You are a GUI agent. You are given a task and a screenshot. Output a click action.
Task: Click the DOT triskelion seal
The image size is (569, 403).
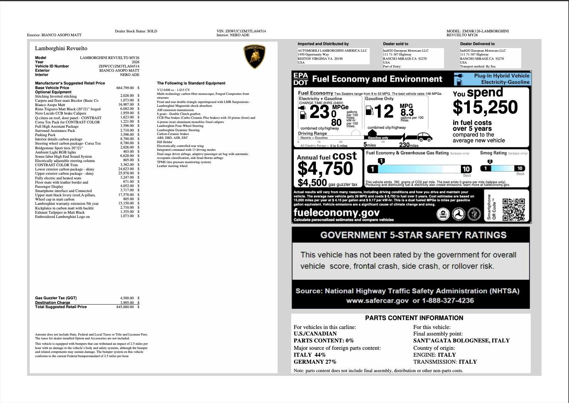click(x=458, y=214)
